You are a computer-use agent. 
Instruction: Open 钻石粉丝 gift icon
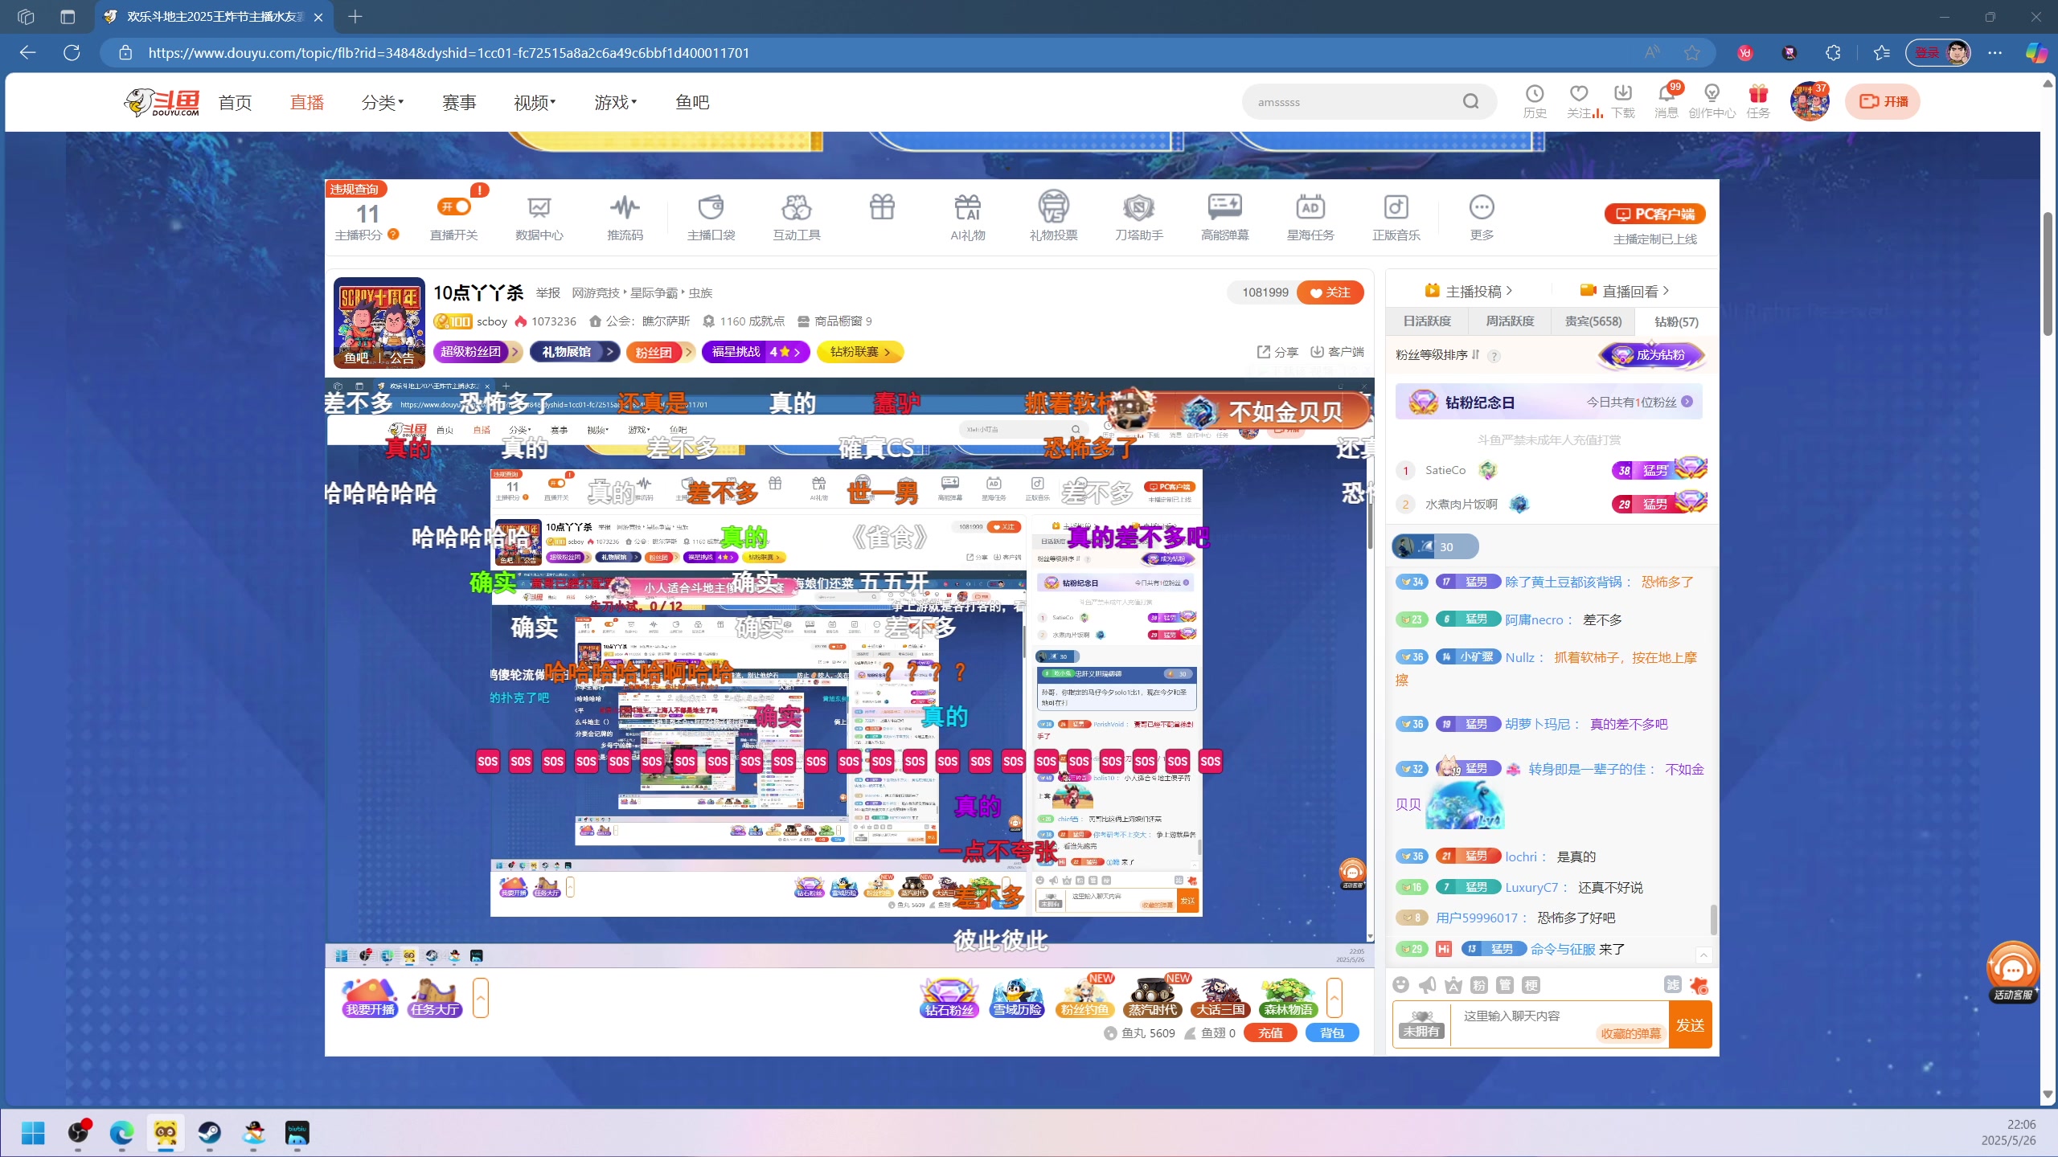949,998
